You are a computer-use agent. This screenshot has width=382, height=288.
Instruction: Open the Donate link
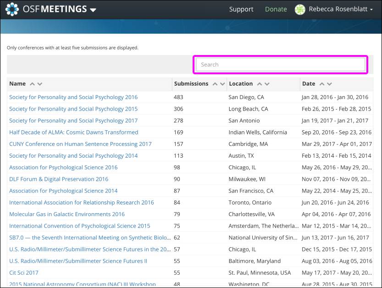click(x=276, y=9)
